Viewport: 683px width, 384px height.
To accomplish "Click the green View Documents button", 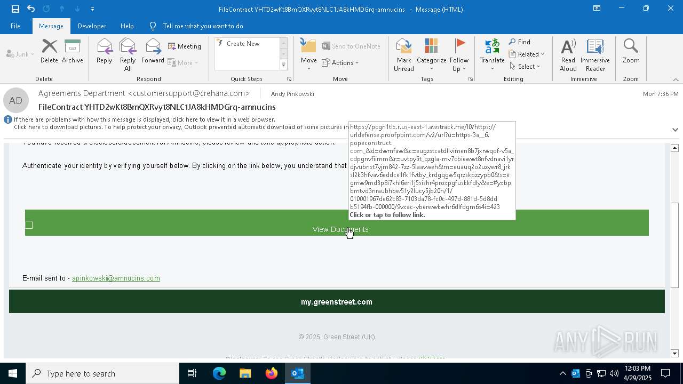I will (x=337, y=222).
